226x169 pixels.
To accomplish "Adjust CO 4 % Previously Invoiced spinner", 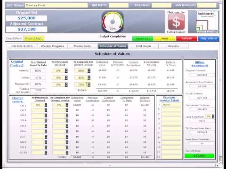I will click(x=46, y=121).
